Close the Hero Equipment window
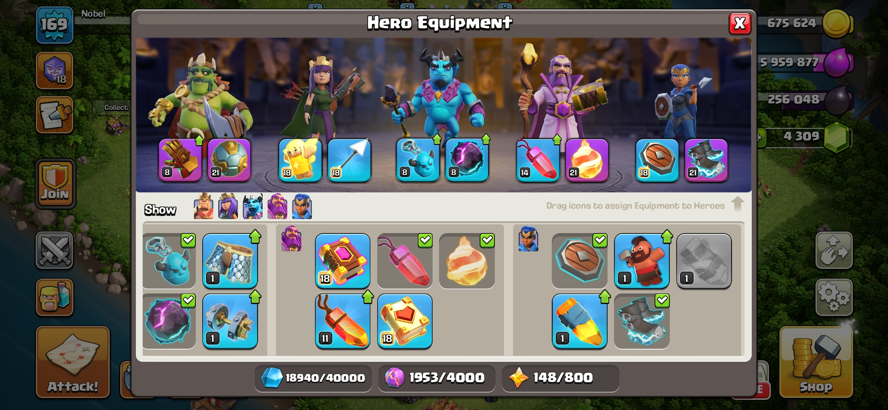 coord(740,24)
